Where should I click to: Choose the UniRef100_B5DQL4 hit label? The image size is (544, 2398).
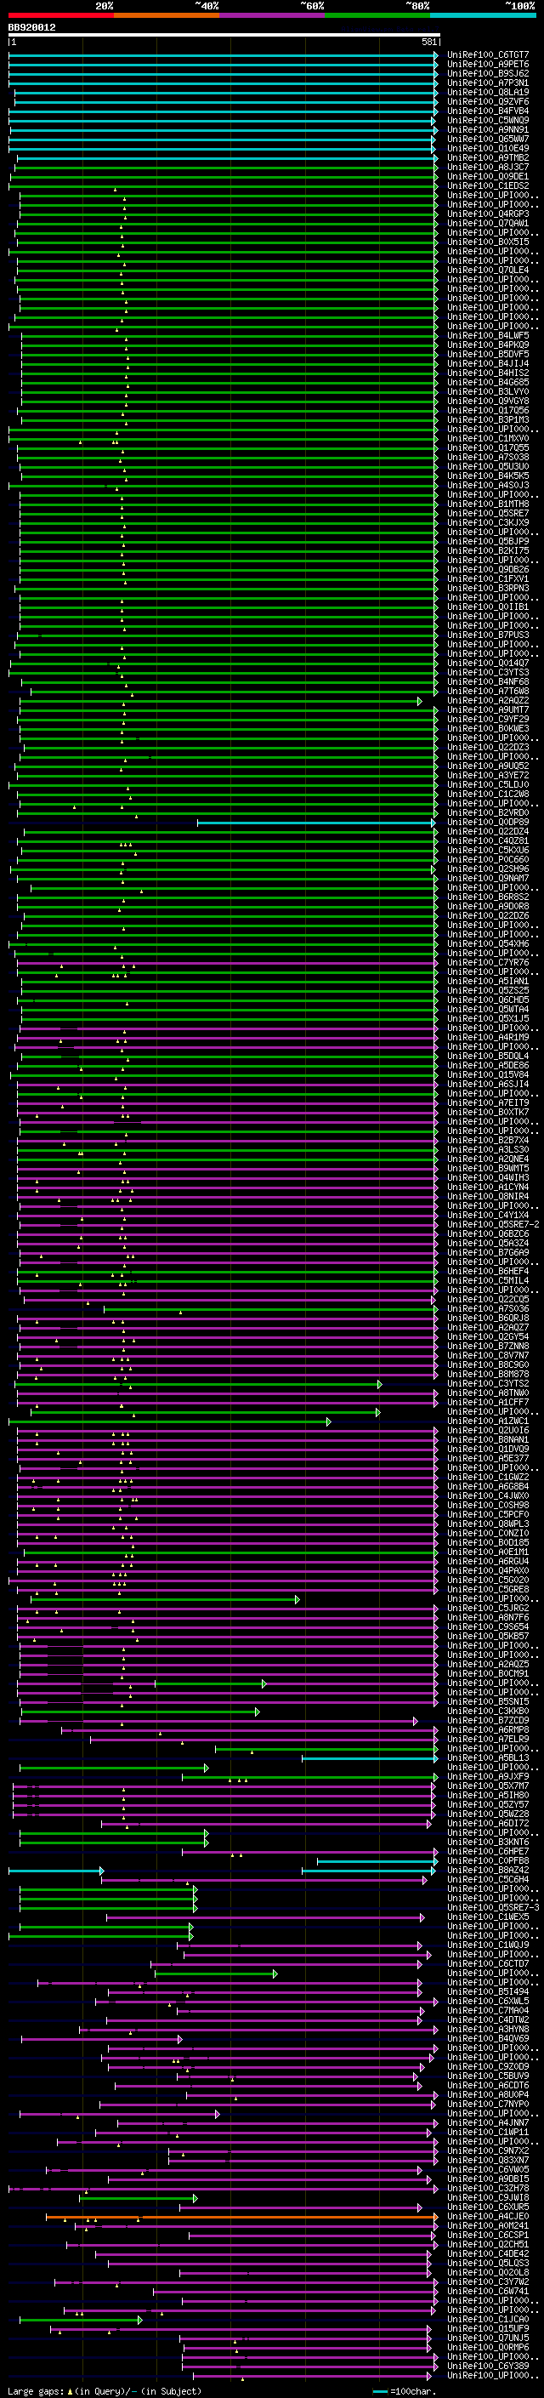pyautogui.click(x=487, y=1056)
